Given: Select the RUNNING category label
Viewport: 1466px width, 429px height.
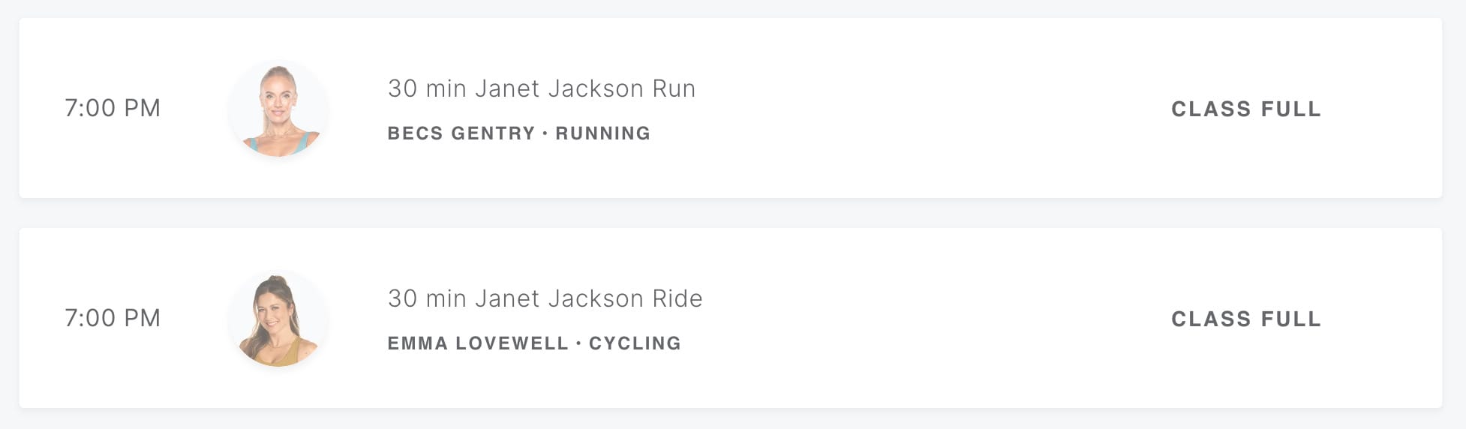Looking at the screenshot, I should click(602, 133).
